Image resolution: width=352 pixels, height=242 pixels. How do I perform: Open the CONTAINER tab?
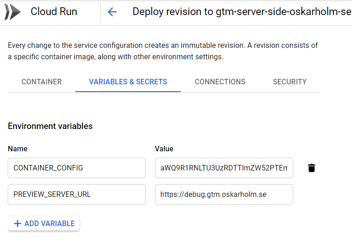[41, 82]
